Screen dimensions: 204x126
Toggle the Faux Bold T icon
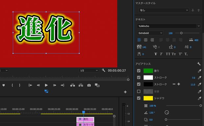pyautogui.click(x=156, y=54)
